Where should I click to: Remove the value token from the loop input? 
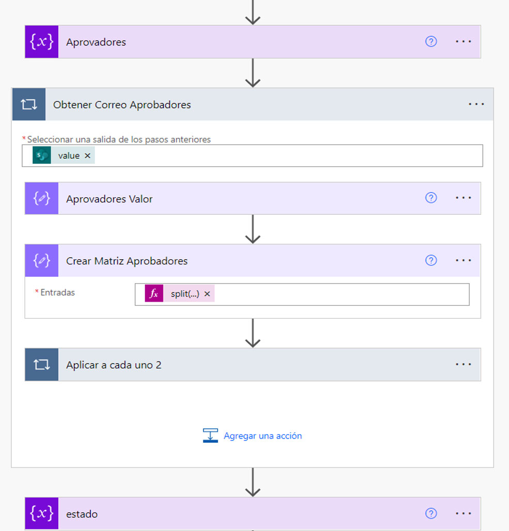tap(86, 155)
